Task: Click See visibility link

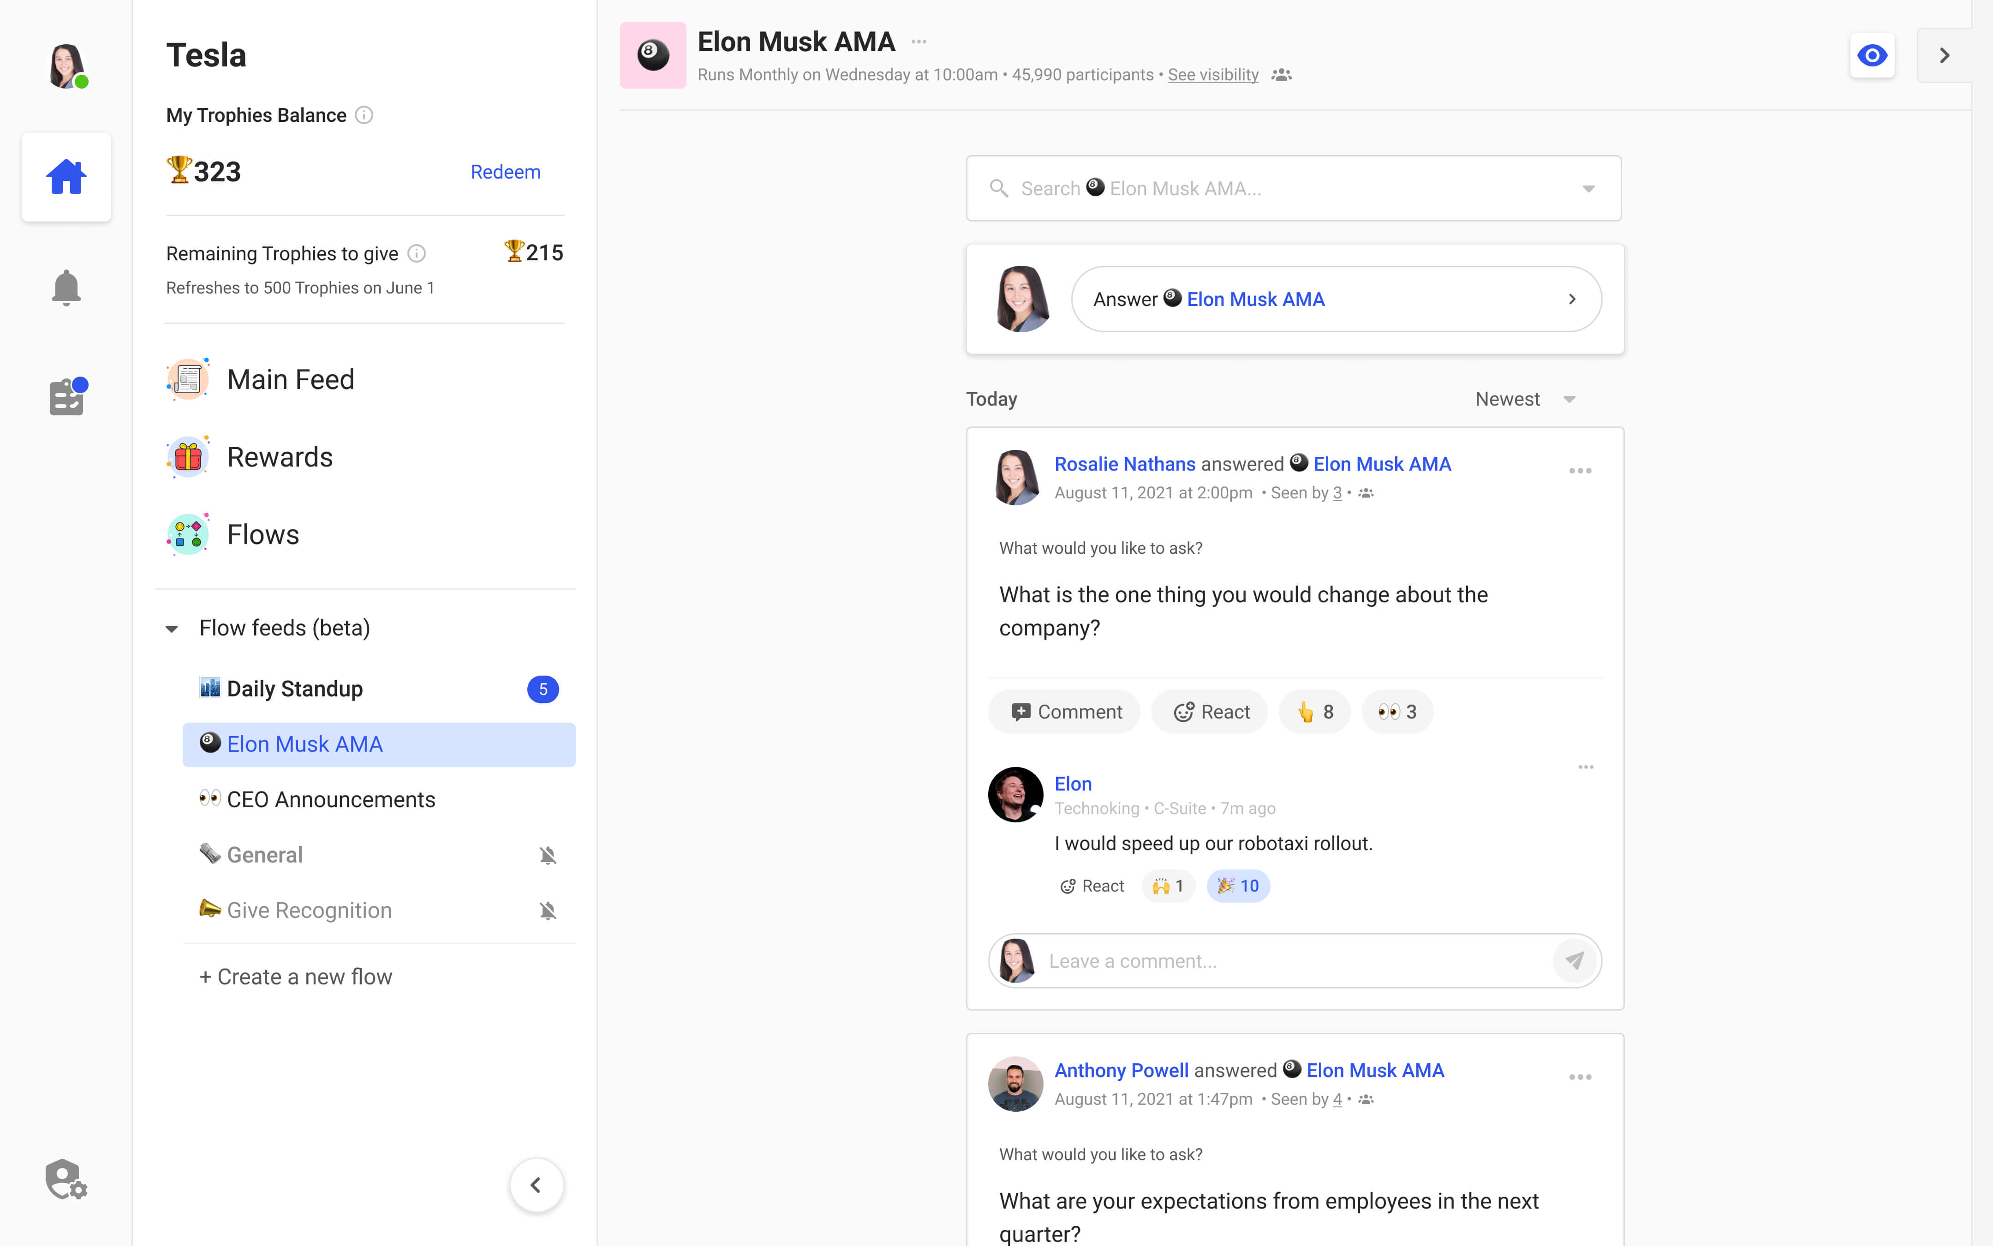Action: pos(1212,75)
